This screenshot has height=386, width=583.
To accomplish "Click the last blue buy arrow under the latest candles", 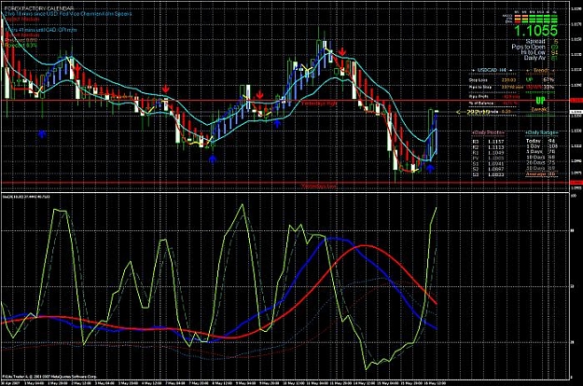I will (x=430, y=169).
